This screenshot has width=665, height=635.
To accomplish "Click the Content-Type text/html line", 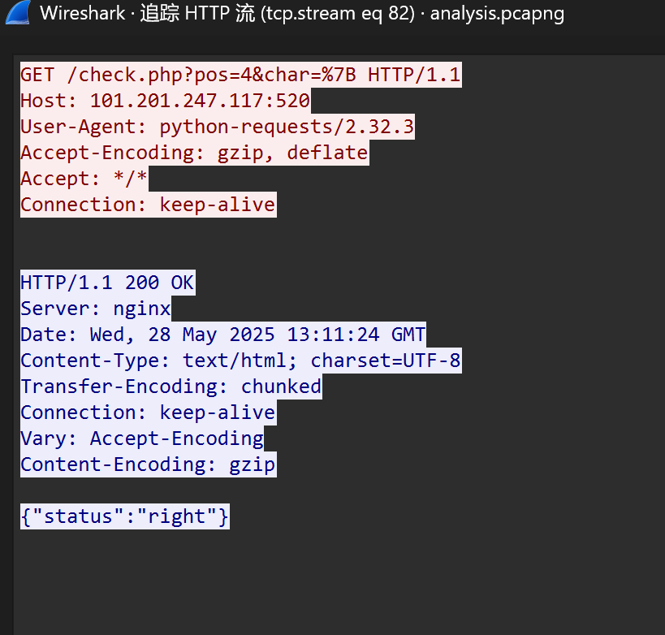I will (x=240, y=361).
